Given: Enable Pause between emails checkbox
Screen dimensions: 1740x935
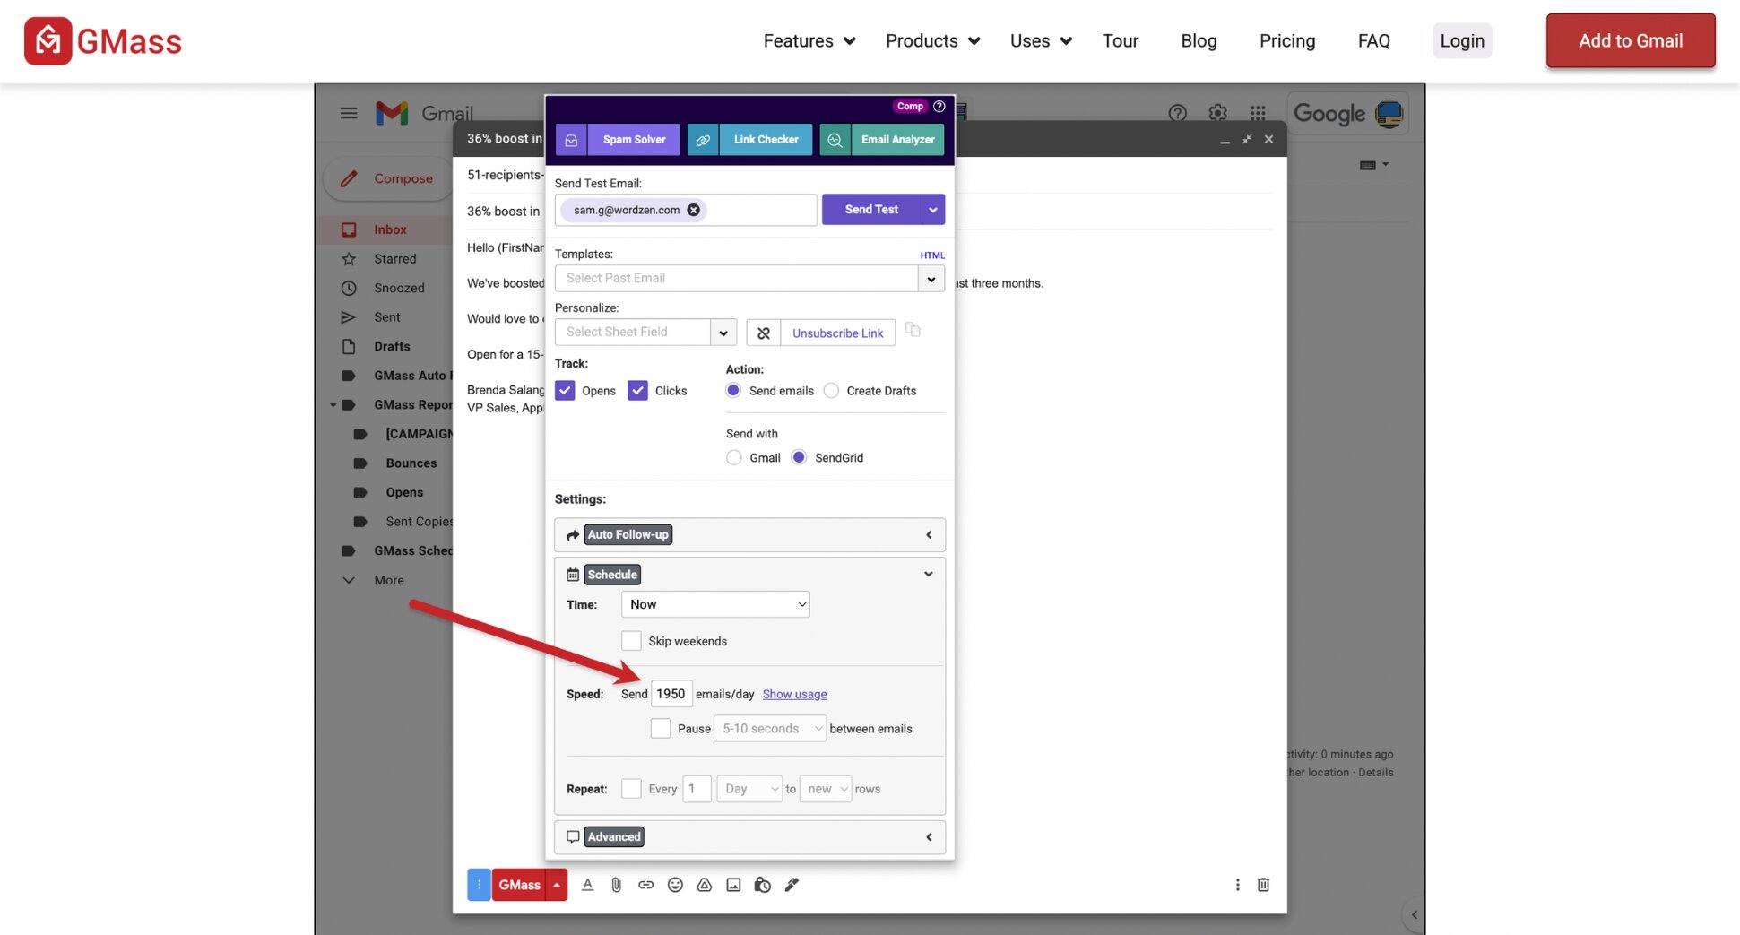Looking at the screenshot, I should click(x=661, y=729).
